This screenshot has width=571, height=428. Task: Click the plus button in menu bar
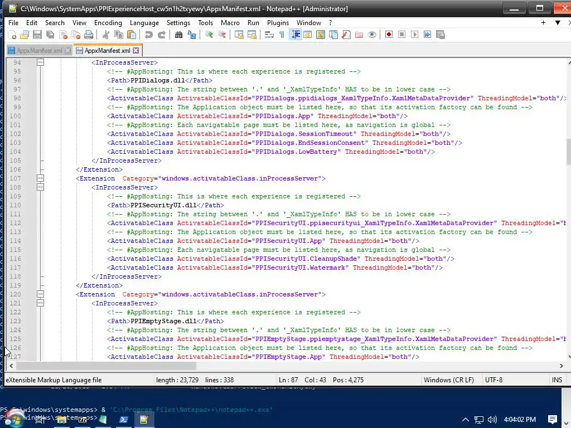[543, 22]
